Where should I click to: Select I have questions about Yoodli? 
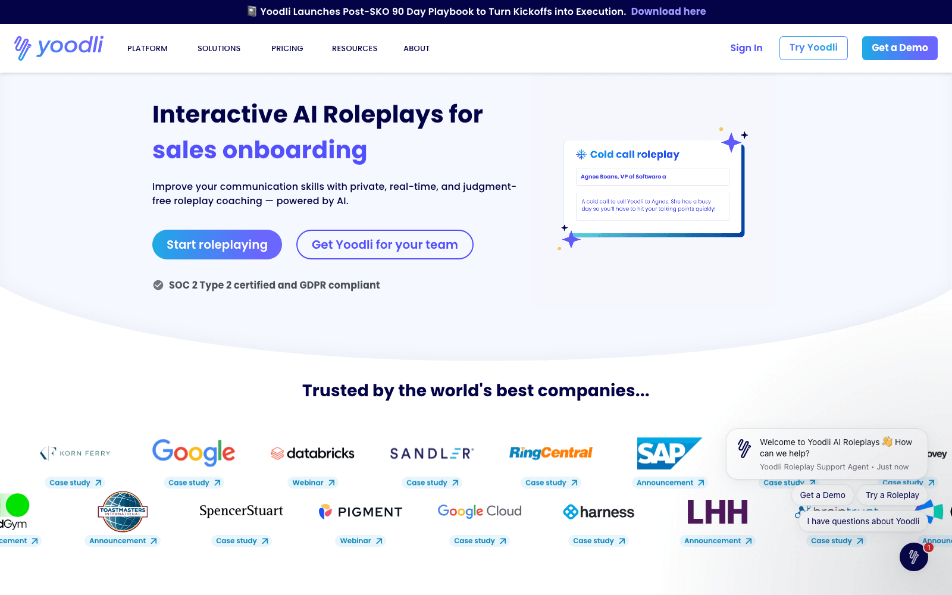coord(863,521)
